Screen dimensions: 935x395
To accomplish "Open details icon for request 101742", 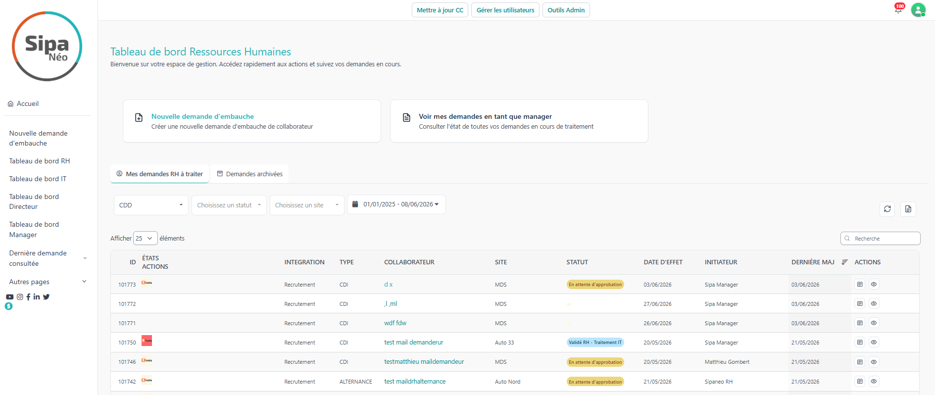I will pyautogui.click(x=860, y=382).
